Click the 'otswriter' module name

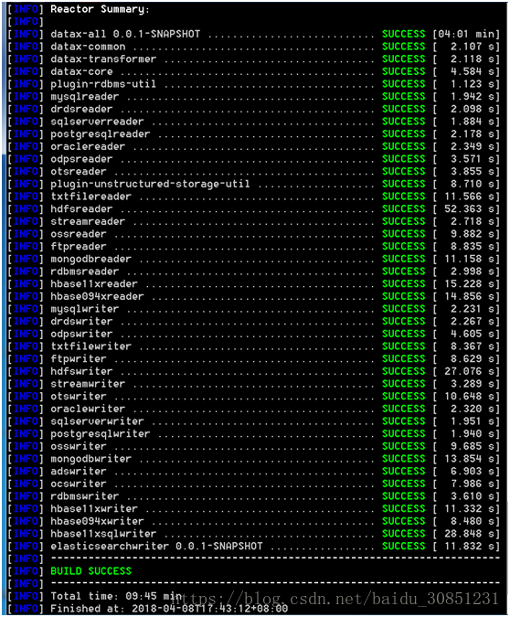[x=79, y=397]
